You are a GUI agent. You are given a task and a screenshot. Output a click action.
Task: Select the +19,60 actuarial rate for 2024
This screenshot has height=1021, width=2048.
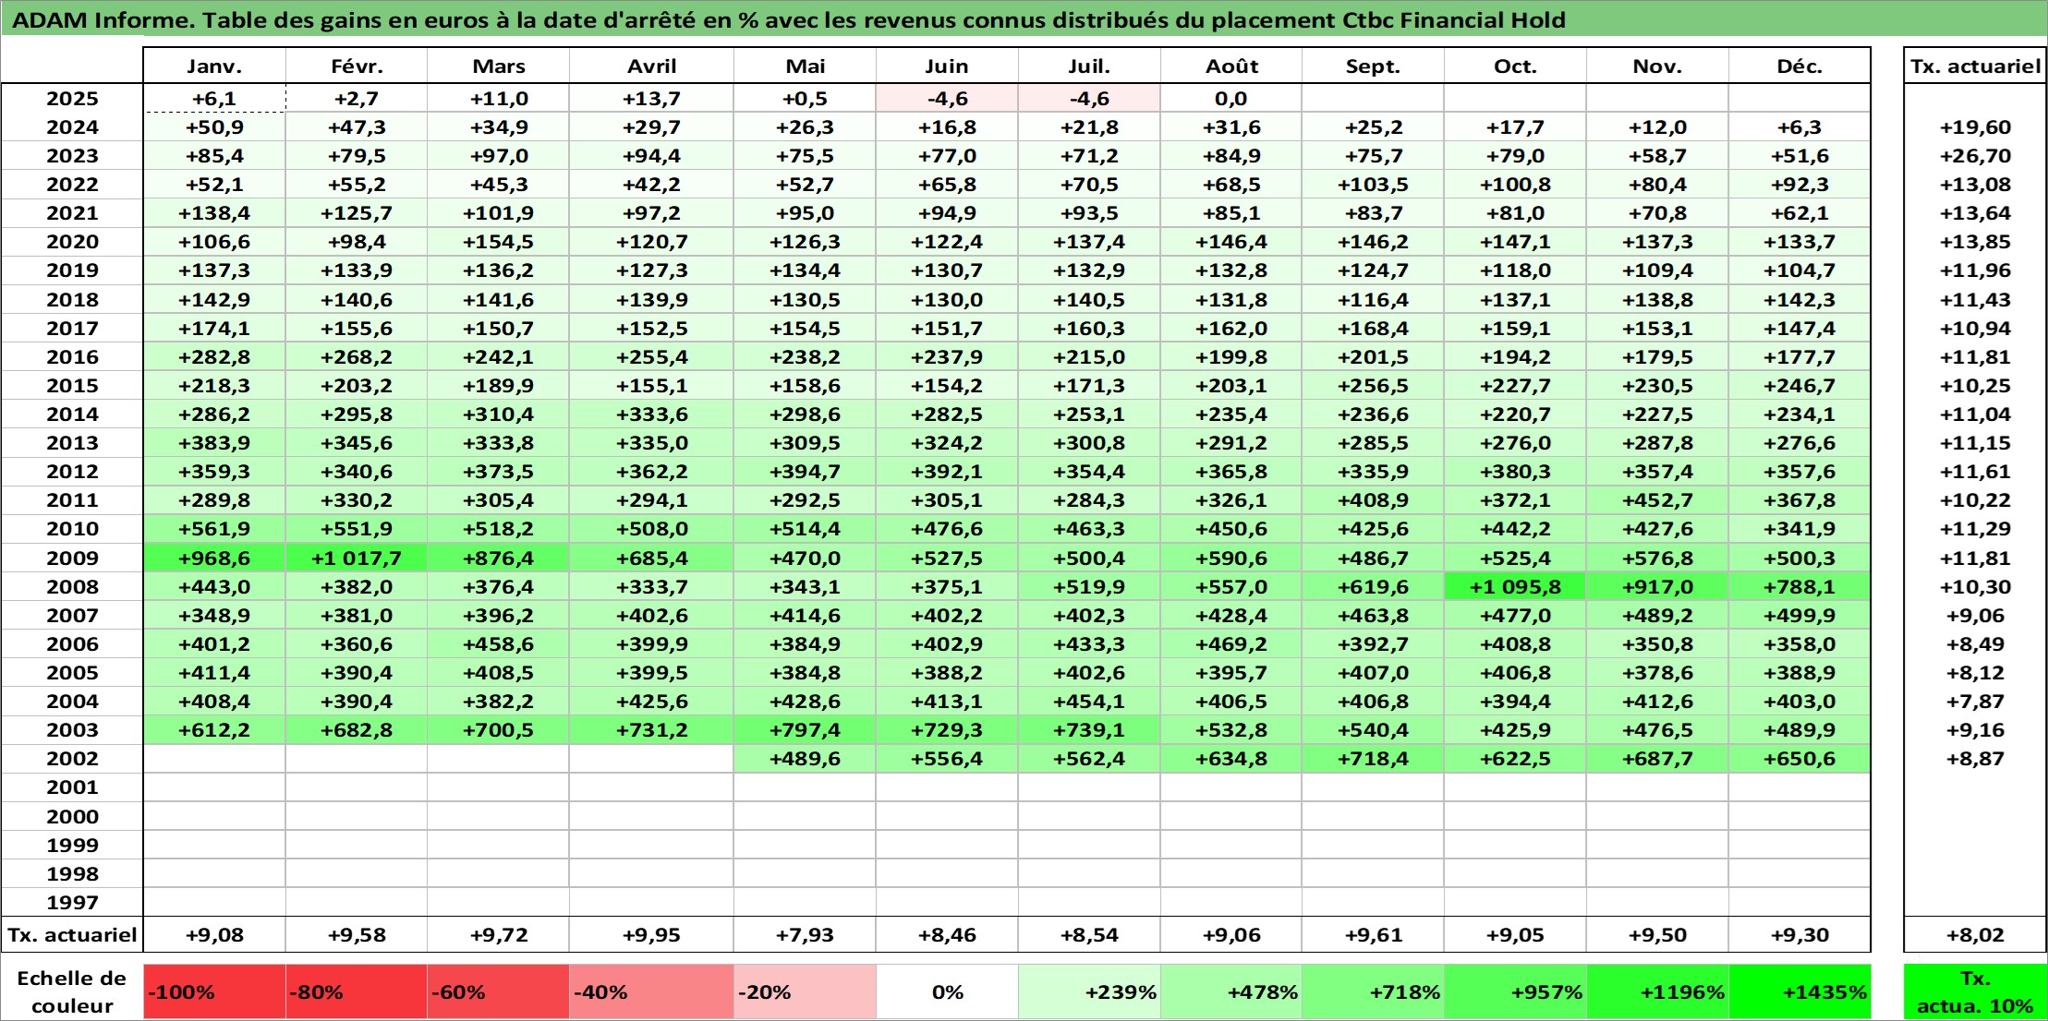coord(1975,127)
